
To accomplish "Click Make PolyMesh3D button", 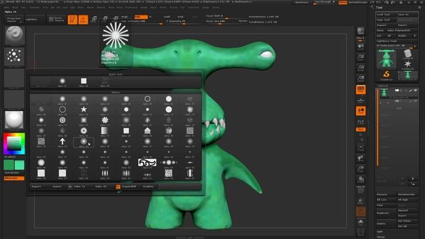I will coord(402,31).
